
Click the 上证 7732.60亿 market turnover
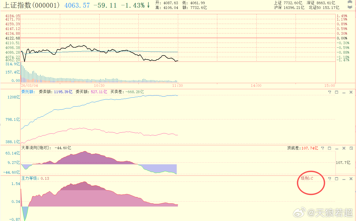288,3
